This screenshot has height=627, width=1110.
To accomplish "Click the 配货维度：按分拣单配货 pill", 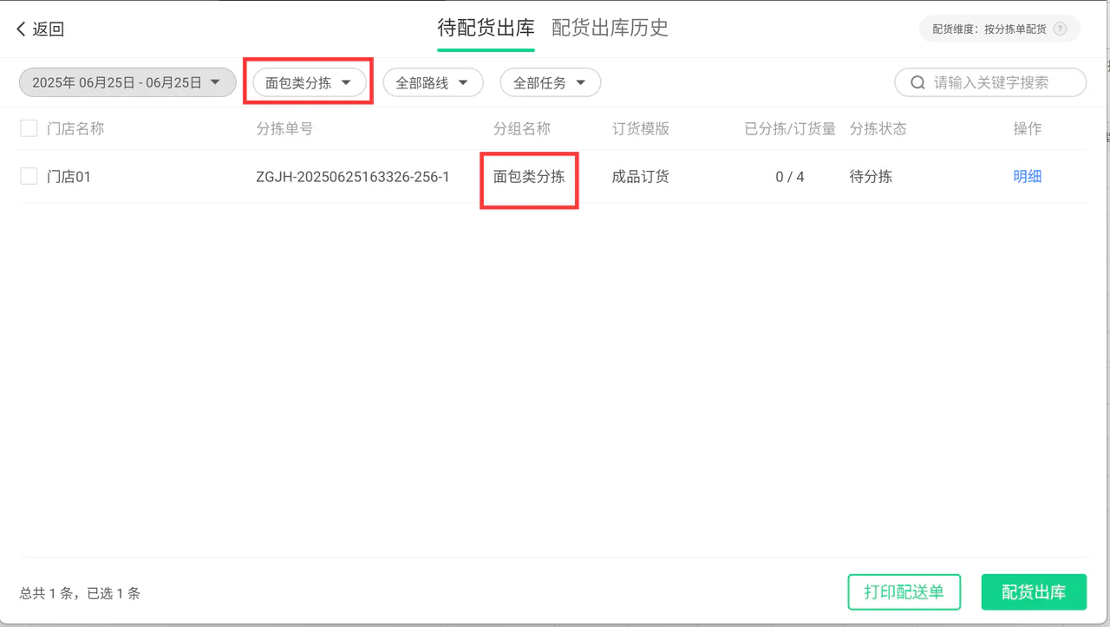I will [x=1000, y=29].
